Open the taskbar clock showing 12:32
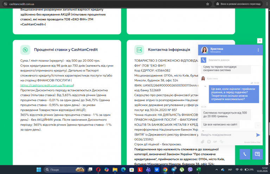 tap(262, 169)
